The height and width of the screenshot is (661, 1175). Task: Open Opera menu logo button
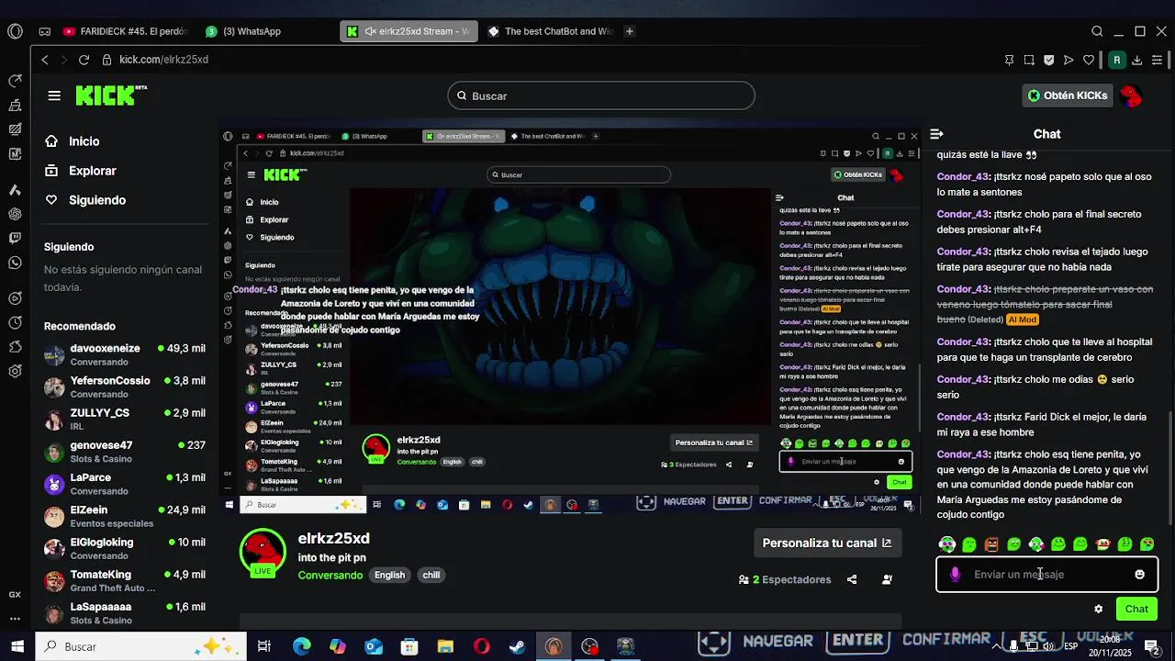click(15, 31)
